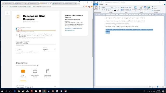Viewport: 166px width, 93px height.
Task: Toggle strikethrough formatting in WordPad
Action: pyautogui.click(x=109, y=10)
